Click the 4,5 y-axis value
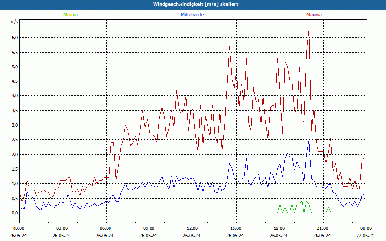 [15, 81]
